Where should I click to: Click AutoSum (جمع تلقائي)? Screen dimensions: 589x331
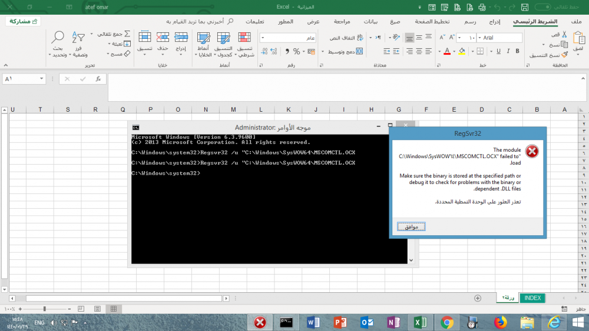coord(114,34)
